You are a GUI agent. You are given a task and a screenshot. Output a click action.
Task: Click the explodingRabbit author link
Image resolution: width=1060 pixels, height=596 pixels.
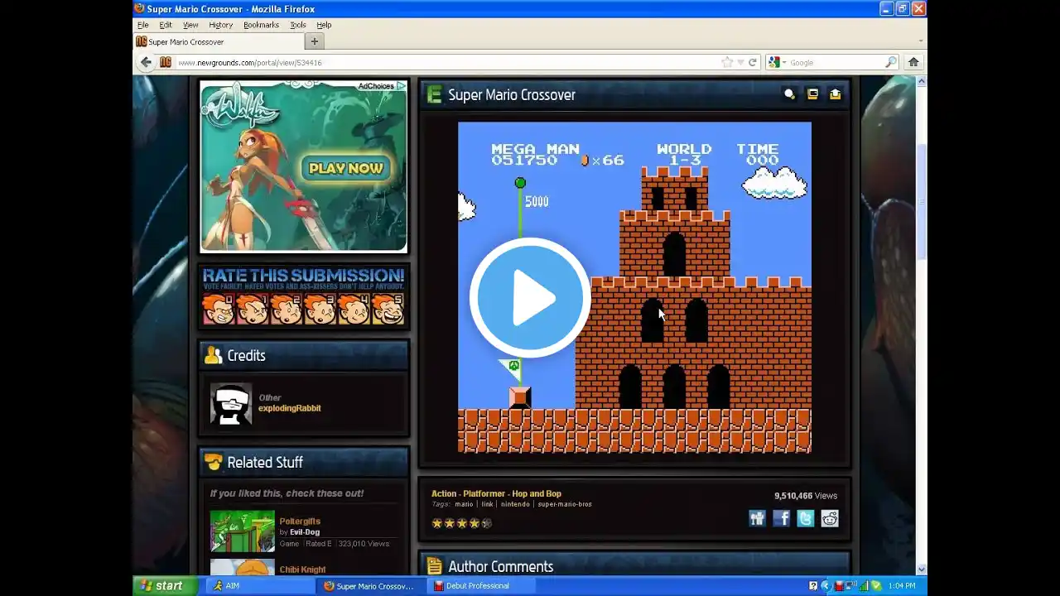(x=289, y=408)
